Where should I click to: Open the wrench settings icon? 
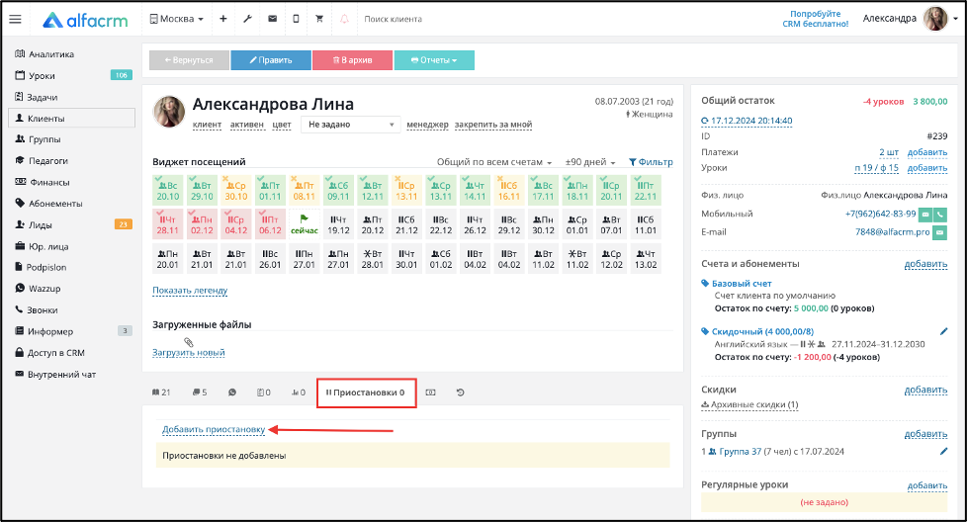[247, 19]
